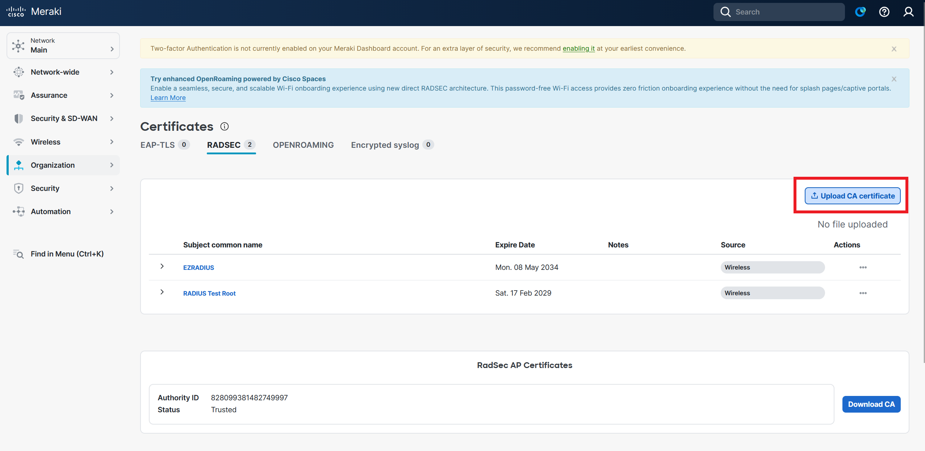The width and height of the screenshot is (925, 451).
Task: Switch to the EAP-TLS tab
Action: (x=165, y=145)
